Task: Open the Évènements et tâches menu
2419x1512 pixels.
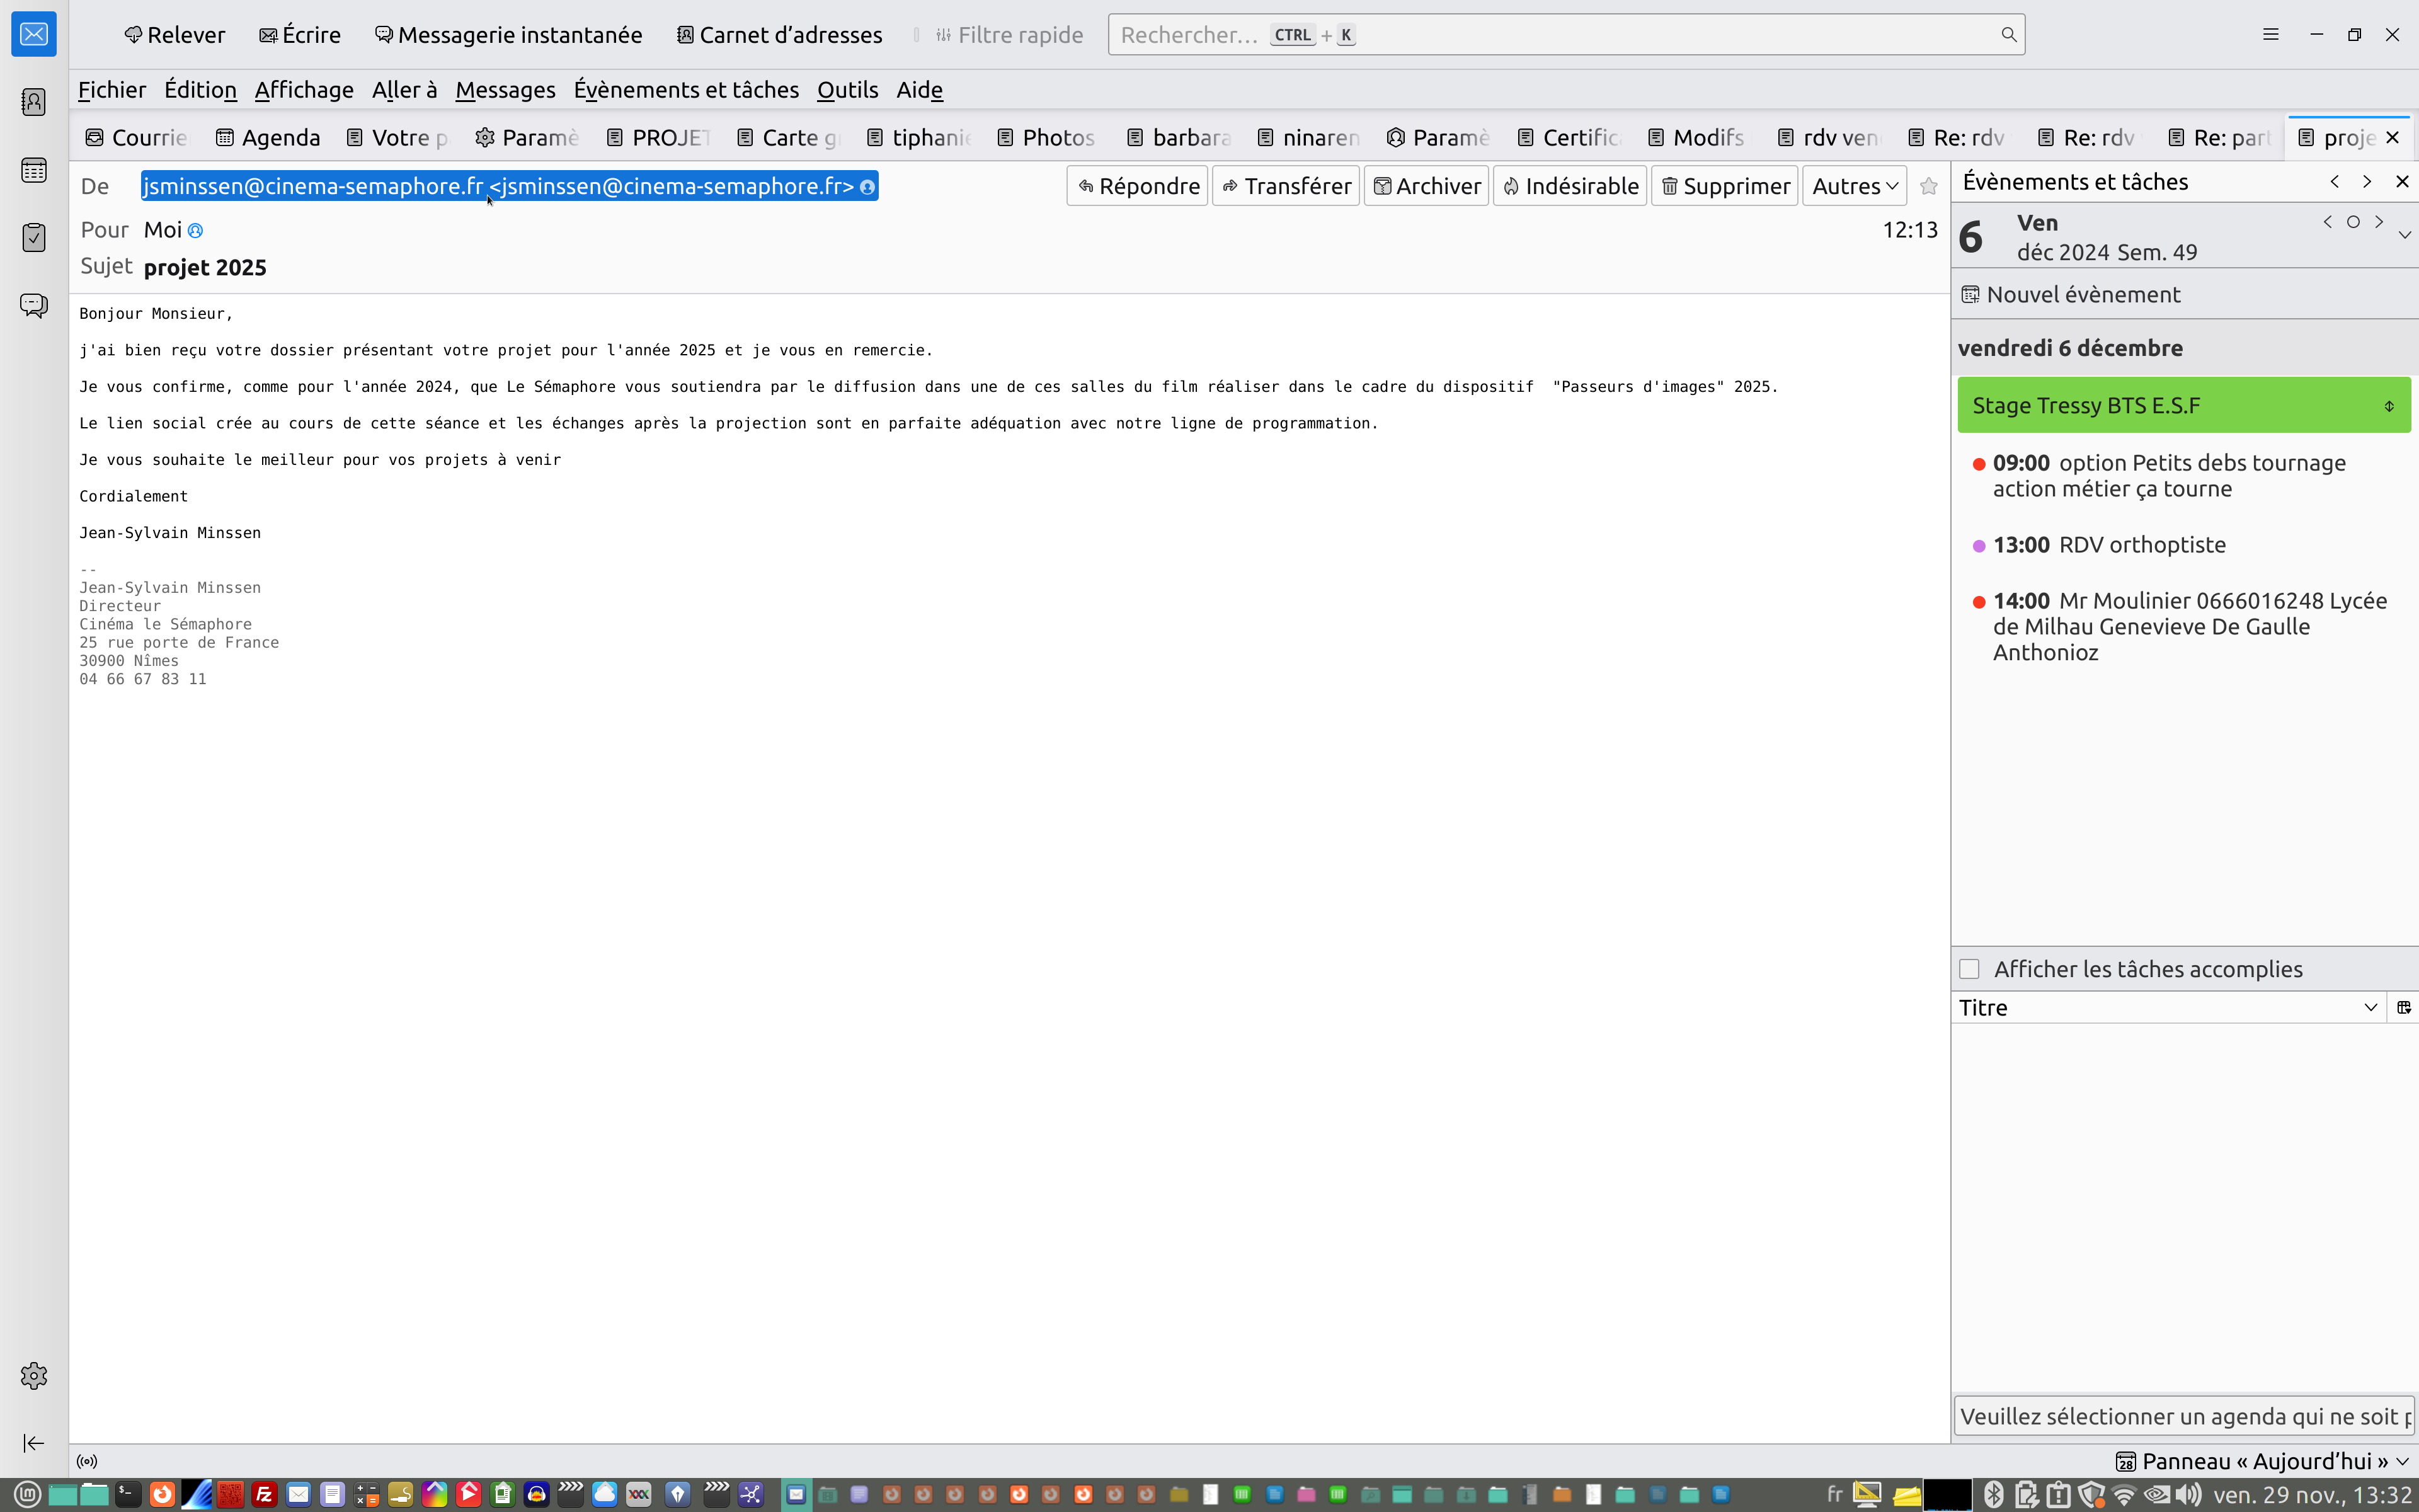Action: 686,90
